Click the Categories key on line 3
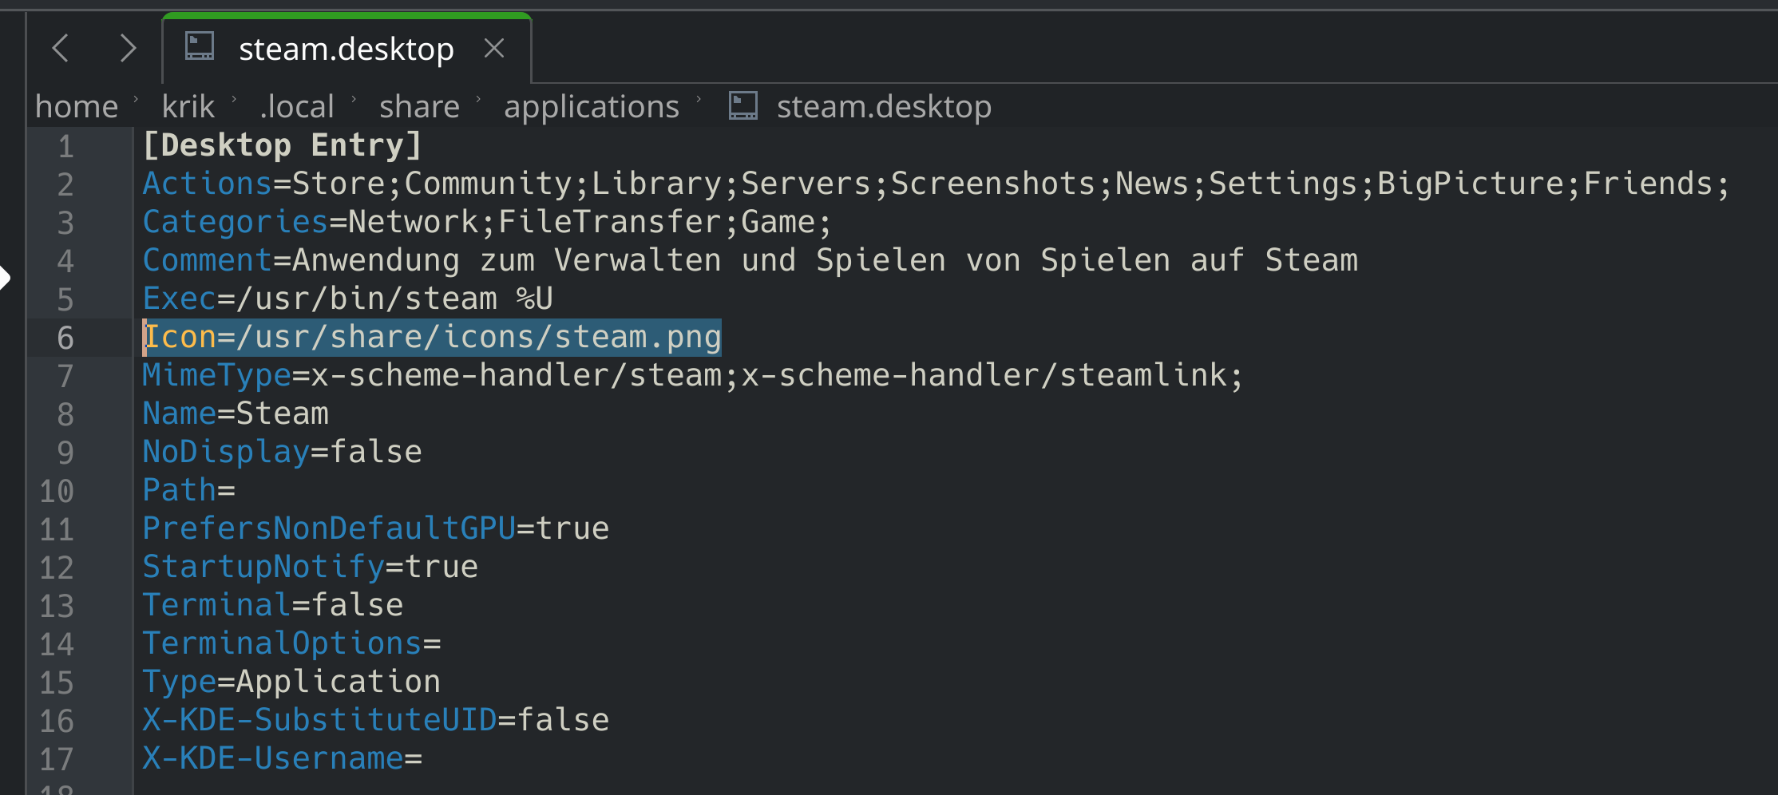1778x795 pixels. tap(236, 223)
